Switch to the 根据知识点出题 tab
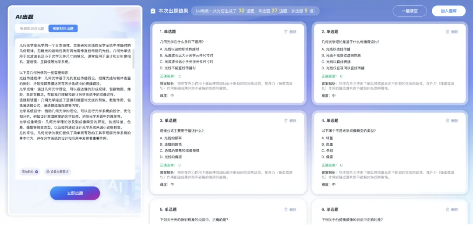The height and width of the screenshot is (225, 473). [32, 28]
